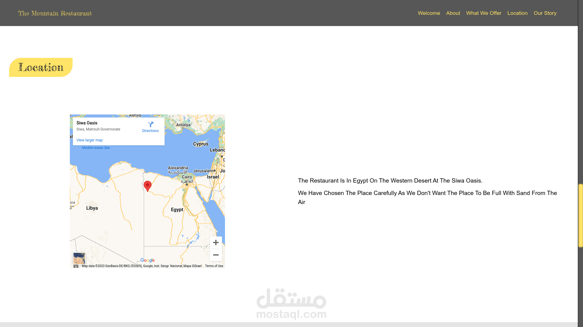583x327 pixels.
Task: Zoom out the map with minus button
Action: (x=216, y=255)
